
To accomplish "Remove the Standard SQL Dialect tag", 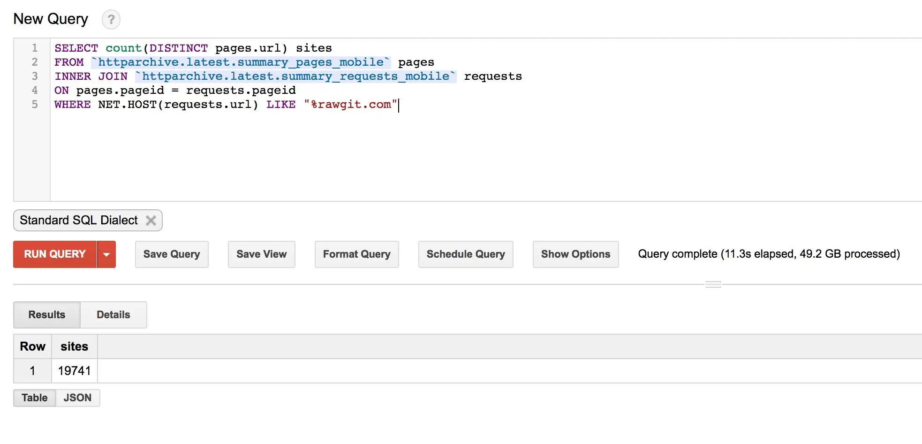I will pyautogui.click(x=151, y=221).
